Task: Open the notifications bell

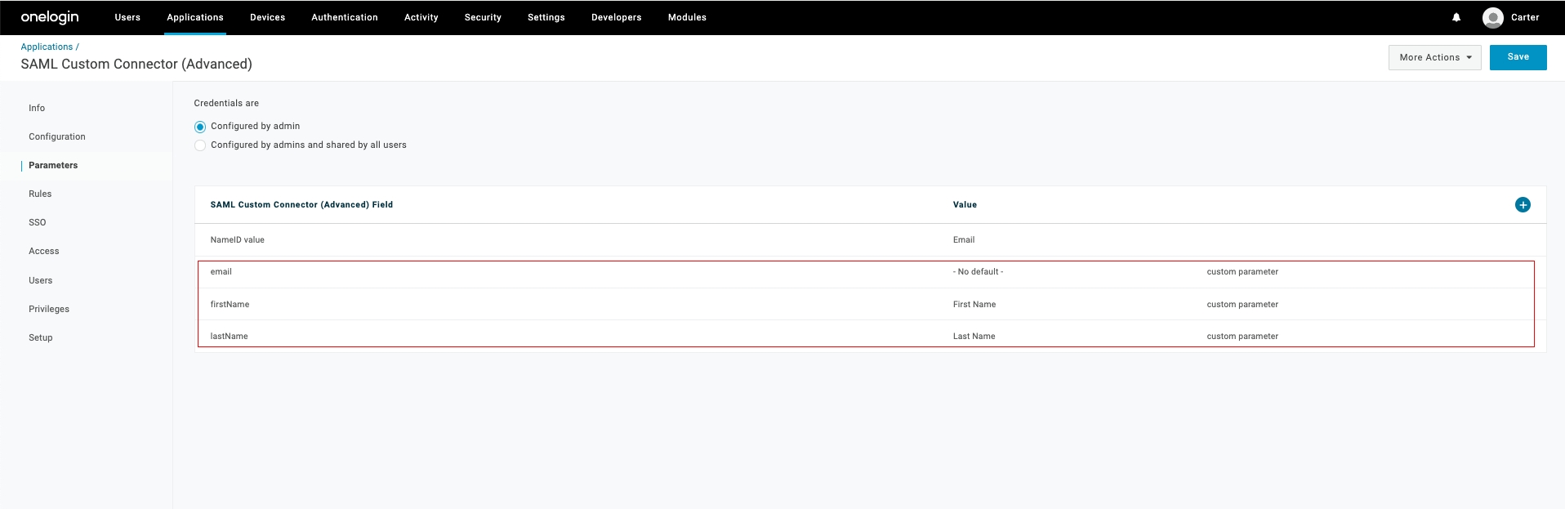Action: [1456, 17]
